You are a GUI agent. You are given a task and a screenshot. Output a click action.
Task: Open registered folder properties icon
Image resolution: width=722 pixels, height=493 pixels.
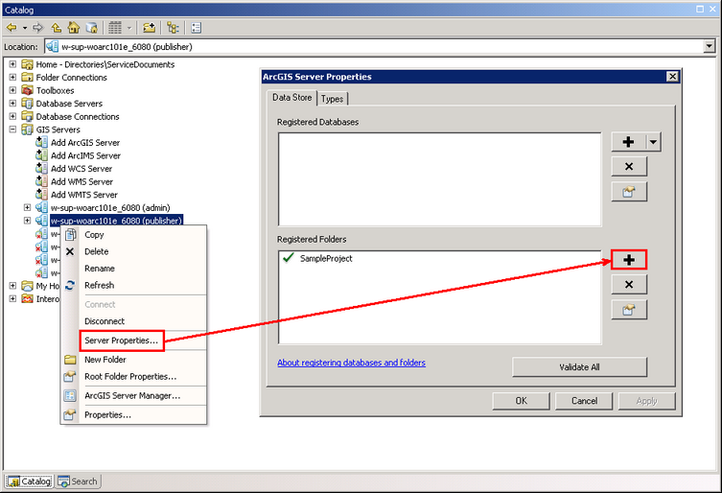pos(629,310)
